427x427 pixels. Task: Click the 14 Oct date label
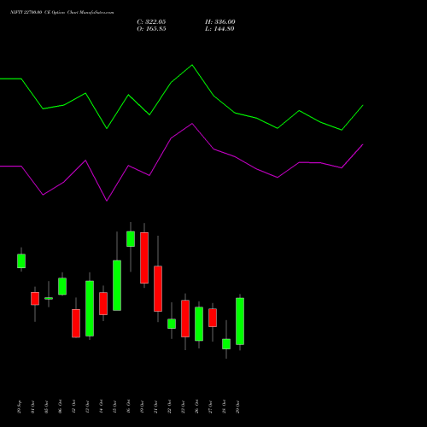coord(101,407)
